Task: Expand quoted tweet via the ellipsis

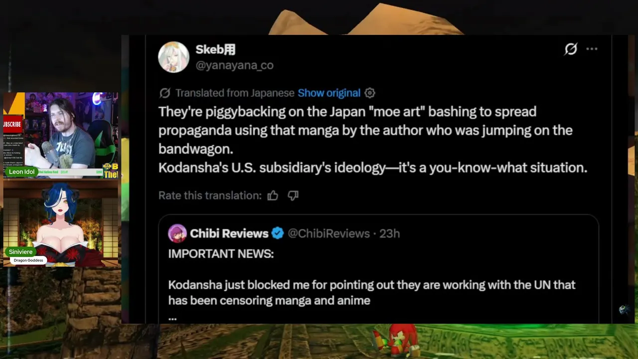Action: point(172,318)
